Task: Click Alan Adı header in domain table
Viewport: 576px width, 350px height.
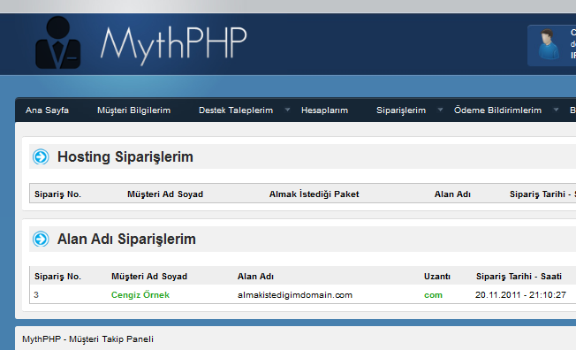Action: [255, 277]
